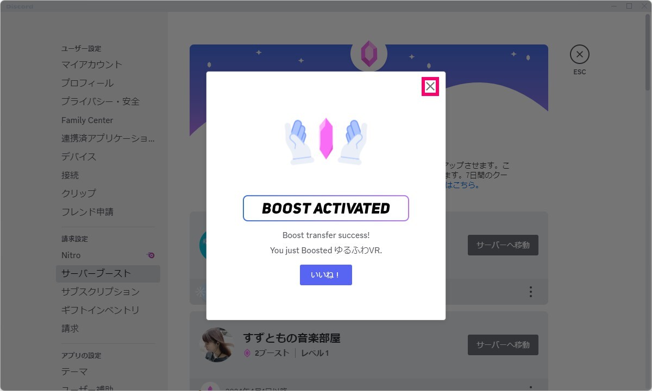Follow the はこちら。 link
Screen dimensions: 652x391
pyautogui.click(x=463, y=185)
